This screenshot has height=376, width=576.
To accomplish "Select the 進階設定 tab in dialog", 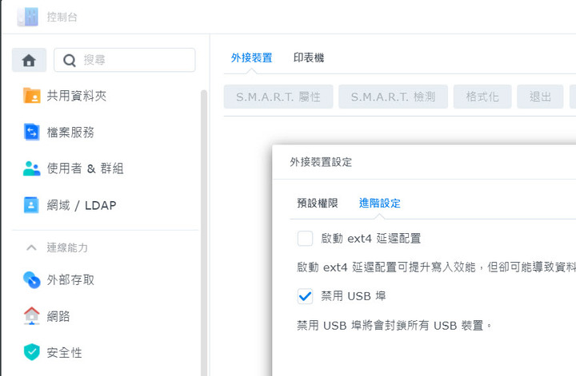I will click(380, 203).
